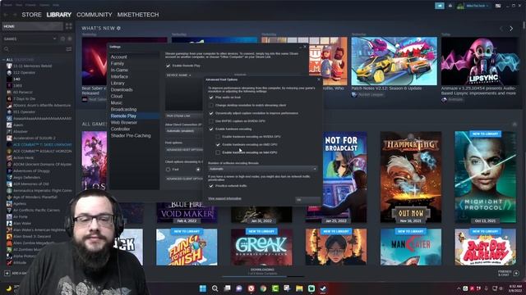
Task: Open the Store tab
Action: click(31, 15)
